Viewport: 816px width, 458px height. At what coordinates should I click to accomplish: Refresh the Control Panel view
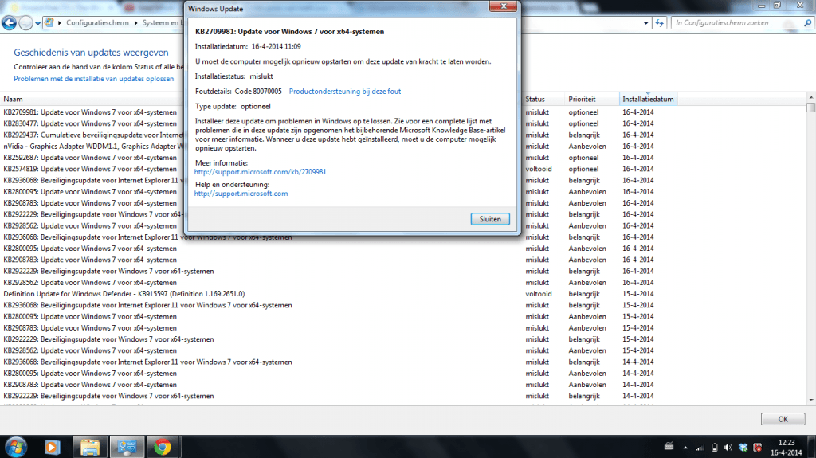coord(659,23)
